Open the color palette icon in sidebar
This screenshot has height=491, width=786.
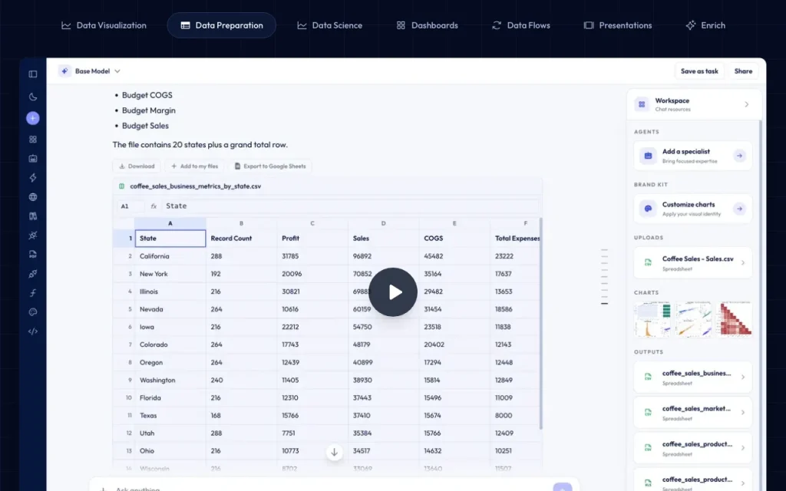point(33,312)
